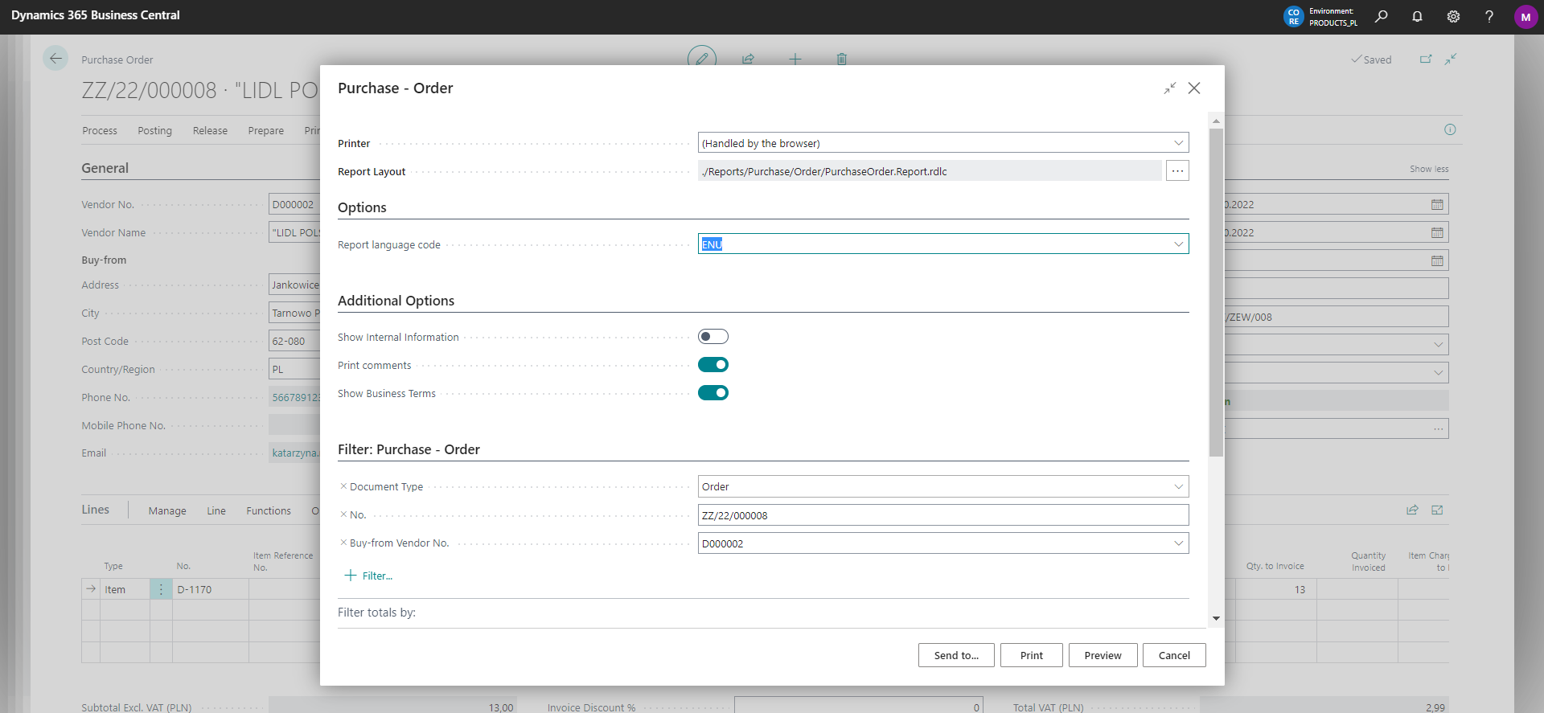Remove the No. filter
Screen dimensions: 1544x713
[x=343, y=514]
